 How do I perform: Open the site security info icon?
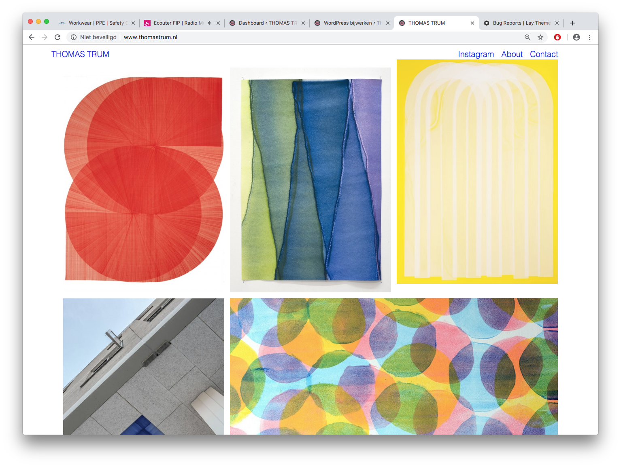point(74,37)
